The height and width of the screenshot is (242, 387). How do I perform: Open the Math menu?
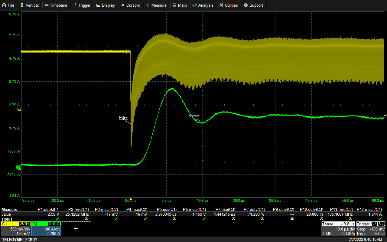180,5
